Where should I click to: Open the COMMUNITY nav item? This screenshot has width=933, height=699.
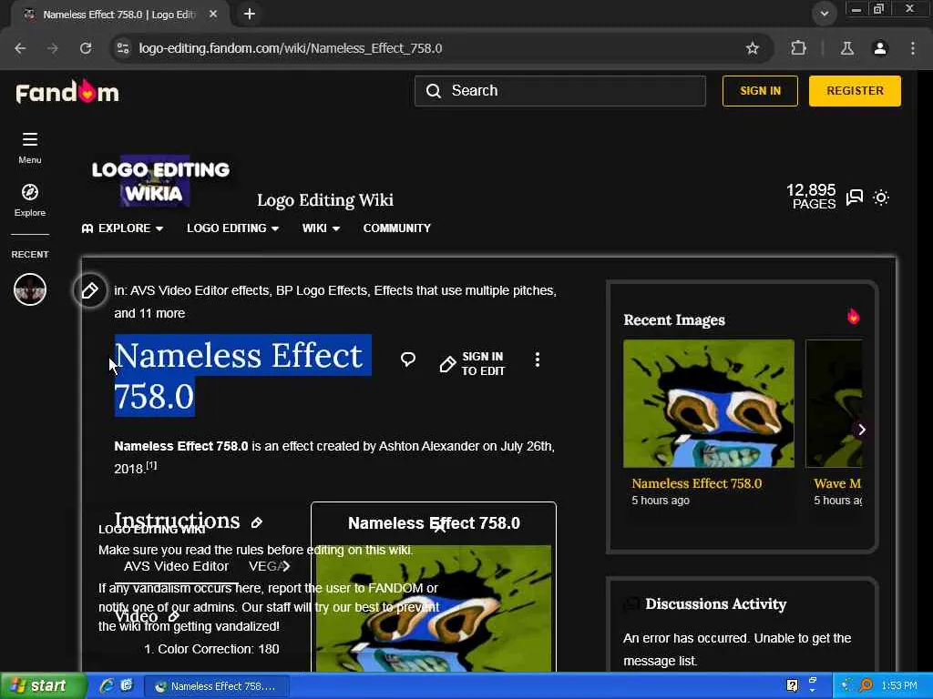coord(397,228)
